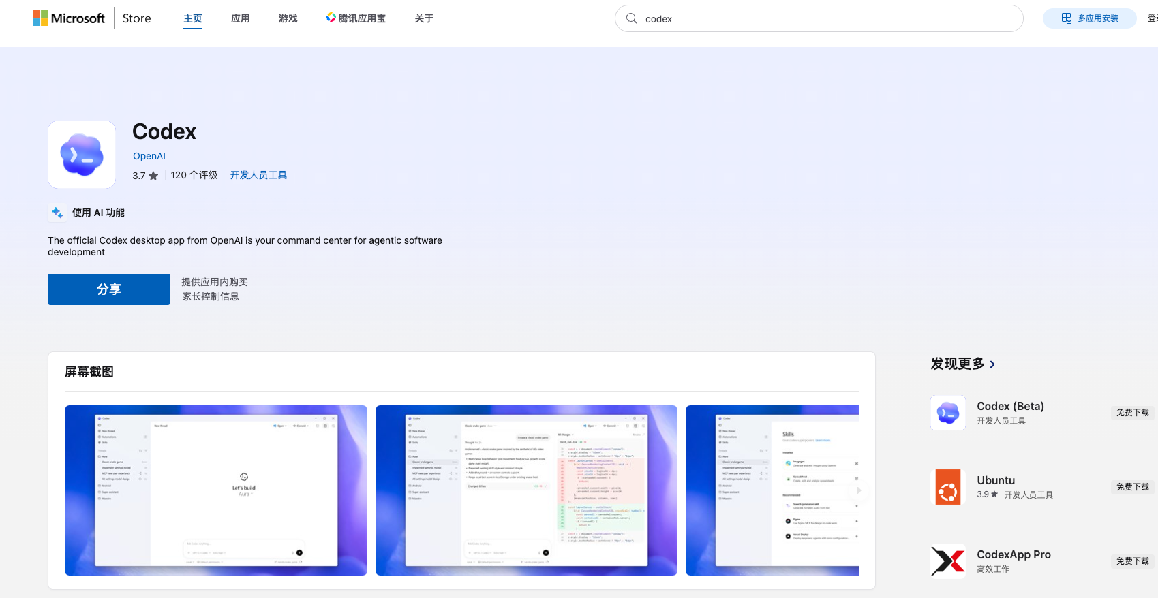
Task: Open 家长控制信息 link
Action: pyautogui.click(x=211, y=296)
